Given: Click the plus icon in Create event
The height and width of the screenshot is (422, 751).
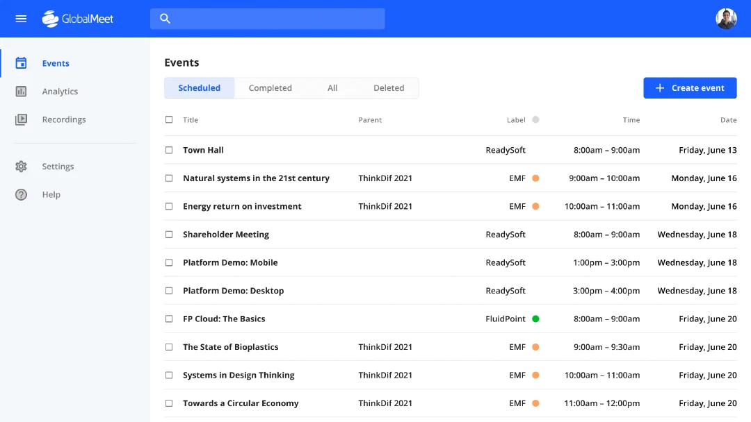Looking at the screenshot, I should (660, 88).
